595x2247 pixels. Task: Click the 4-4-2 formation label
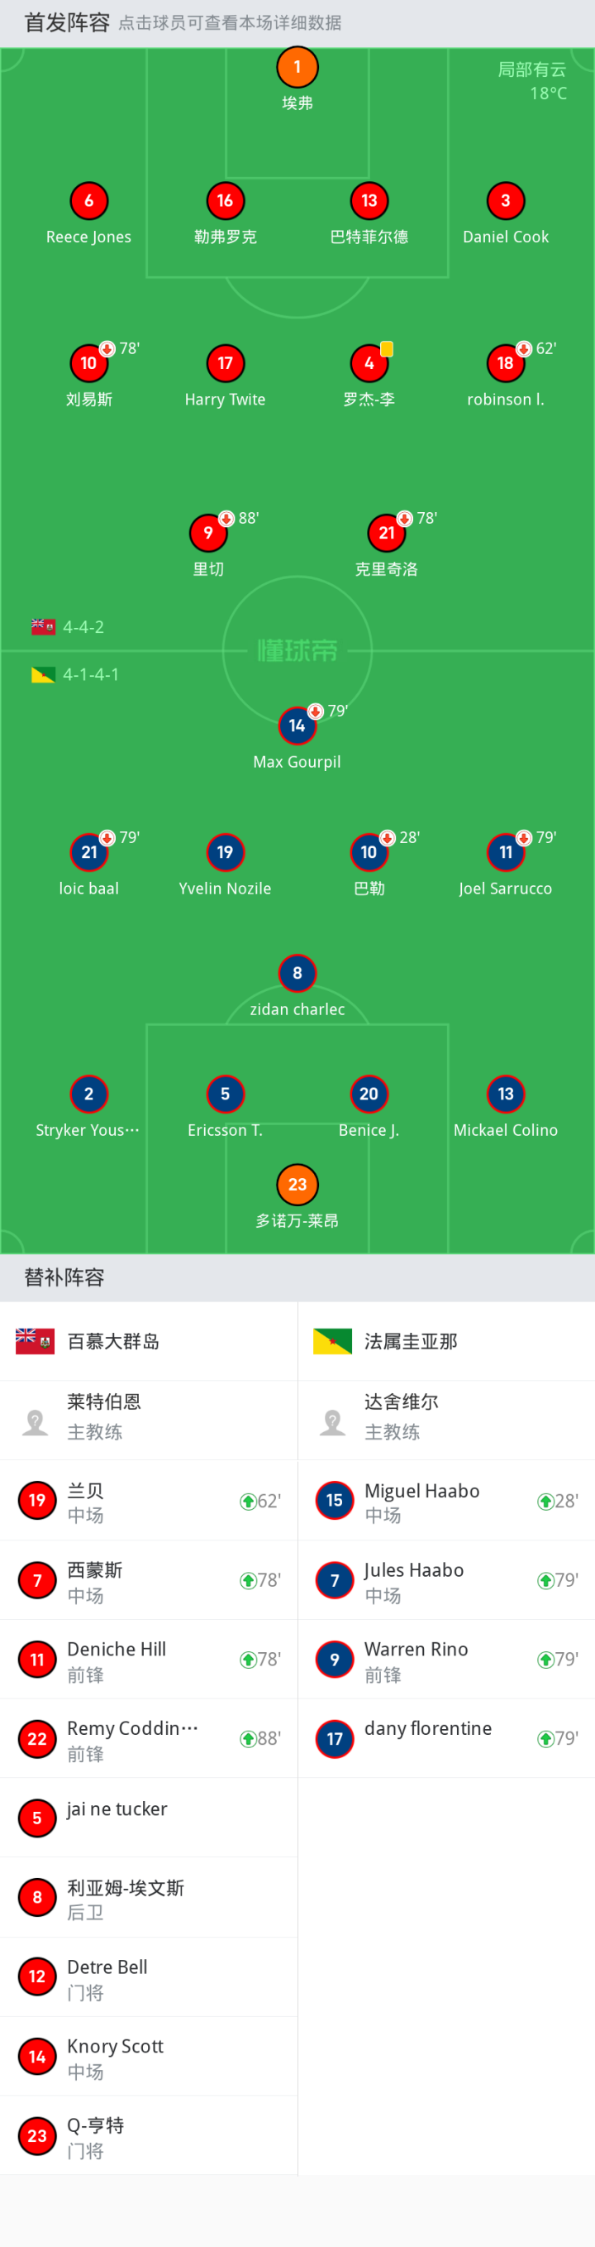pyautogui.click(x=83, y=627)
